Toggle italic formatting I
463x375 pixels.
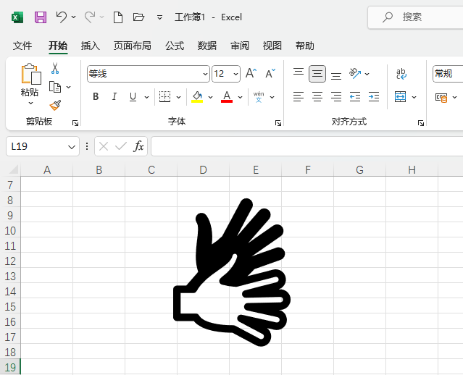coord(114,96)
